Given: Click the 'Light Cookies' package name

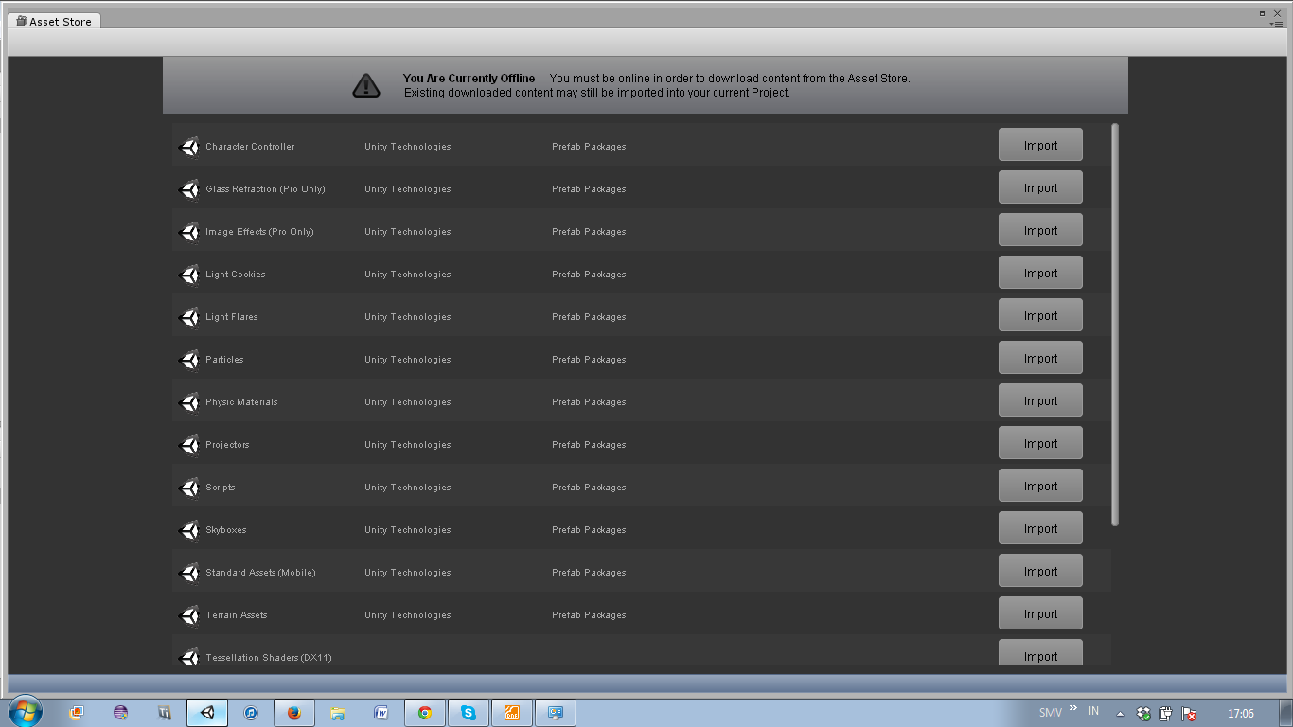Looking at the screenshot, I should [236, 275].
